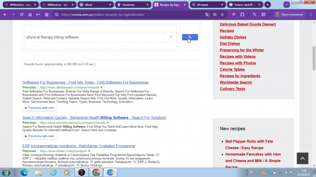Add page to favorites star in address bar
This screenshot has height=177, width=316.
click(x=222, y=14)
